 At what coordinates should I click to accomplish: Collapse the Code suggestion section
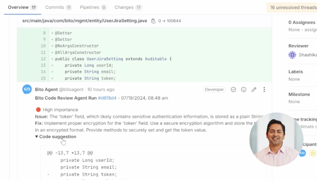tap(56, 137)
